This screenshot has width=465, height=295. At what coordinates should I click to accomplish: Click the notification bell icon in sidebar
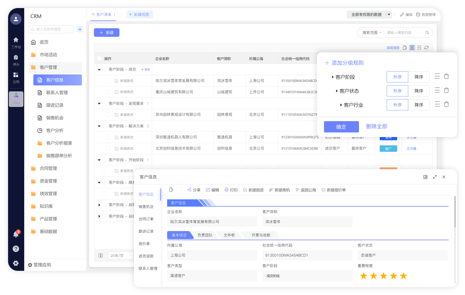(x=16, y=234)
